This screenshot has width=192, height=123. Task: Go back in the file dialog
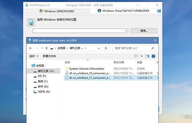coord(31,48)
